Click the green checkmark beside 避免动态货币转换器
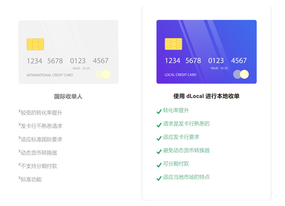Image resolution: width=285 pixels, height=206 pixels. coord(159,152)
